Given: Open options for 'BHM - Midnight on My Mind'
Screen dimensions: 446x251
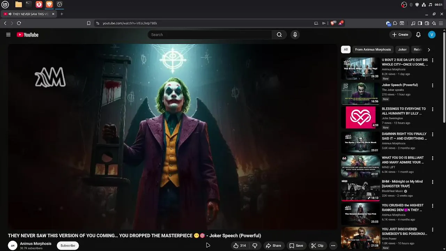Looking at the screenshot, I should (432, 182).
